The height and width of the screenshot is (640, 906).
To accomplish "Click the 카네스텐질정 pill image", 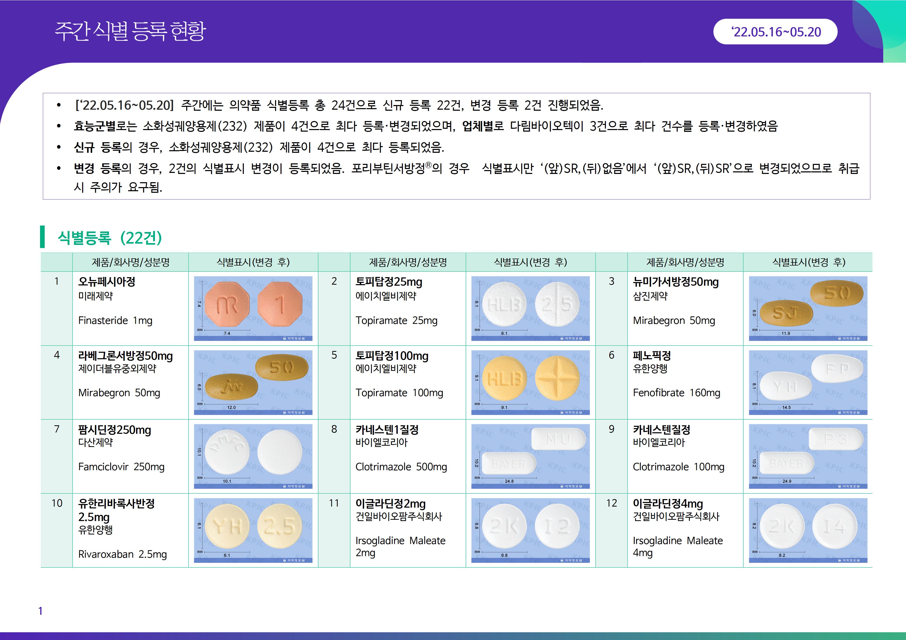I will (808, 456).
